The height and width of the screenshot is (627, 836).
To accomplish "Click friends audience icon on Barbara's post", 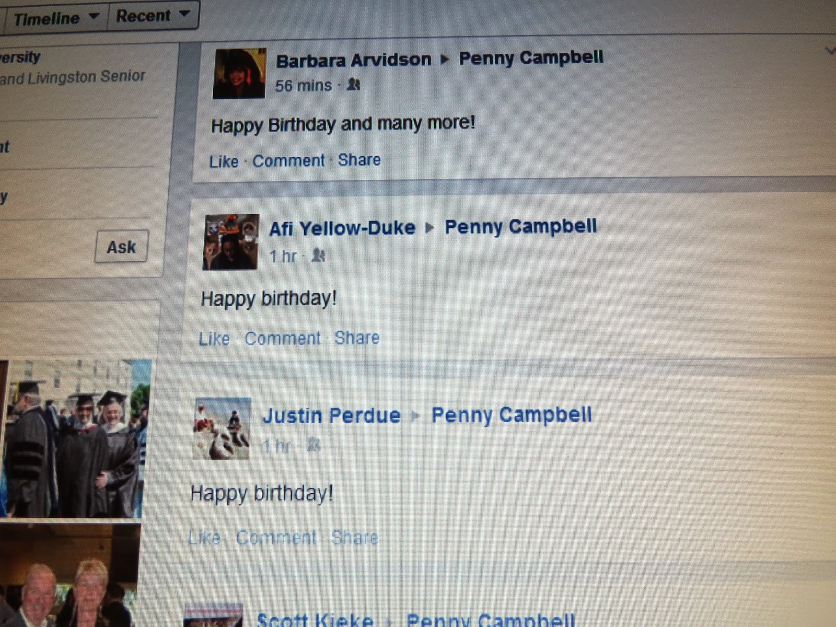I will click(x=354, y=84).
